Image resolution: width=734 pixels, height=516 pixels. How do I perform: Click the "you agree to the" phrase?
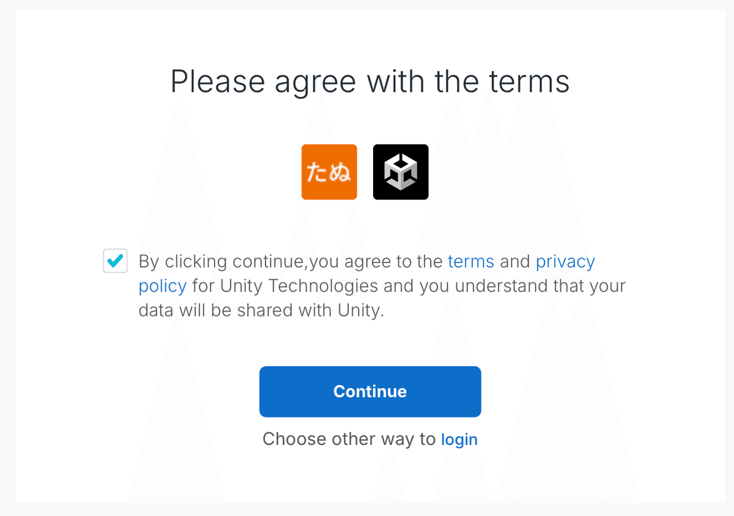[376, 262]
